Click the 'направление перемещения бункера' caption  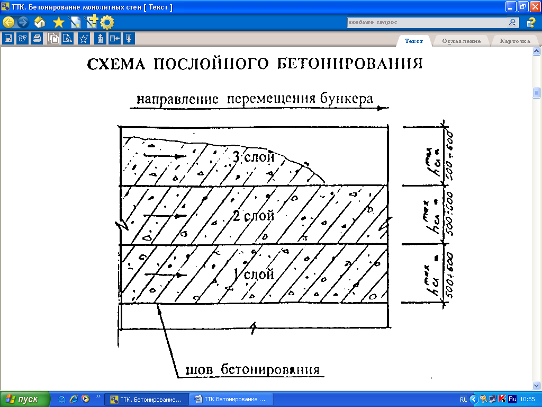[255, 99]
